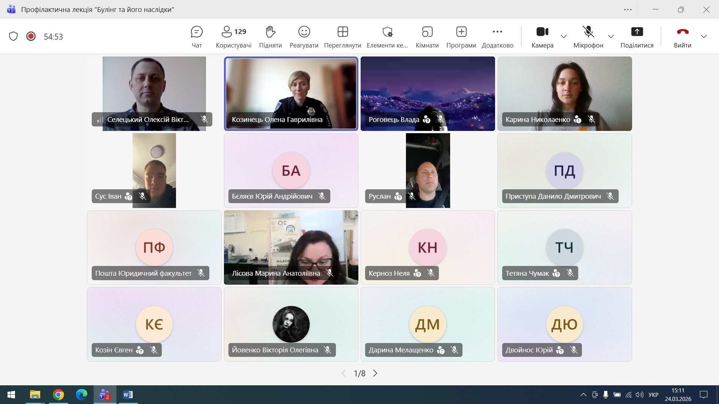Unmute the microphone
The width and height of the screenshot is (719, 404).
click(x=588, y=37)
